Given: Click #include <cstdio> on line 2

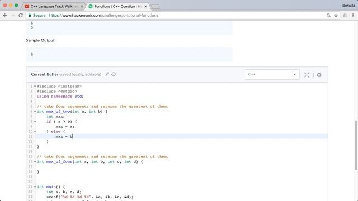Looking at the screenshot, I should click(x=57, y=91).
